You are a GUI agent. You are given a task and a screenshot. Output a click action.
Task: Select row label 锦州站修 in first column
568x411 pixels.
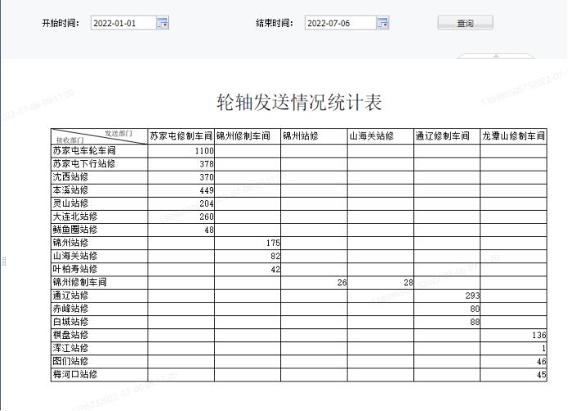pos(99,243)
